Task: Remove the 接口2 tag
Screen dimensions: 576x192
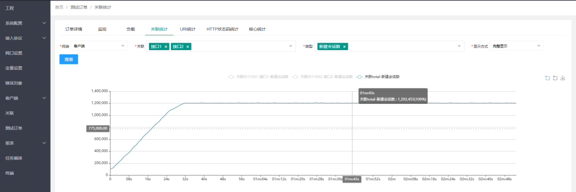Action: click(x=188, y=46)
